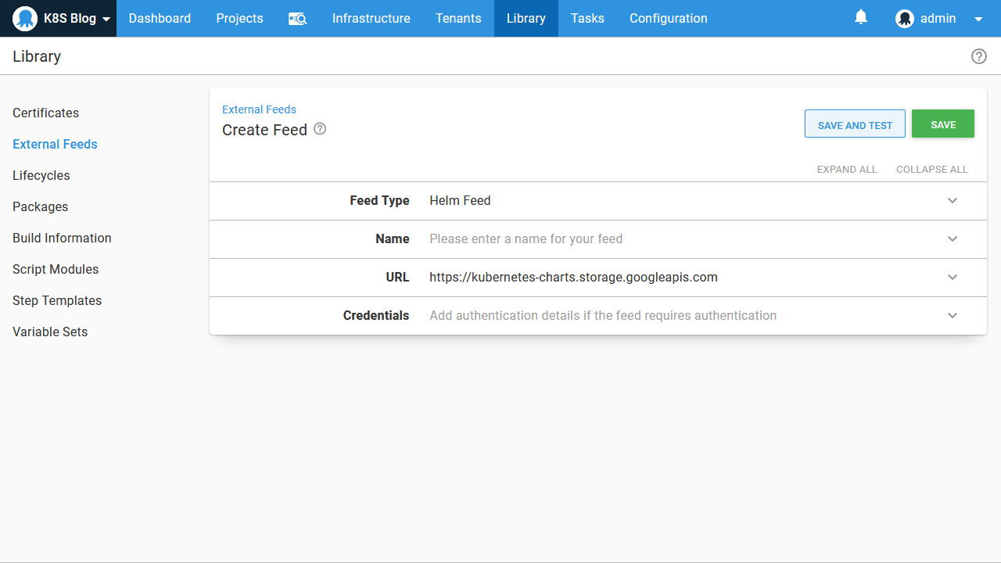Open the search icon in navigation bar

pyautogui.click(x=297, y=19)
